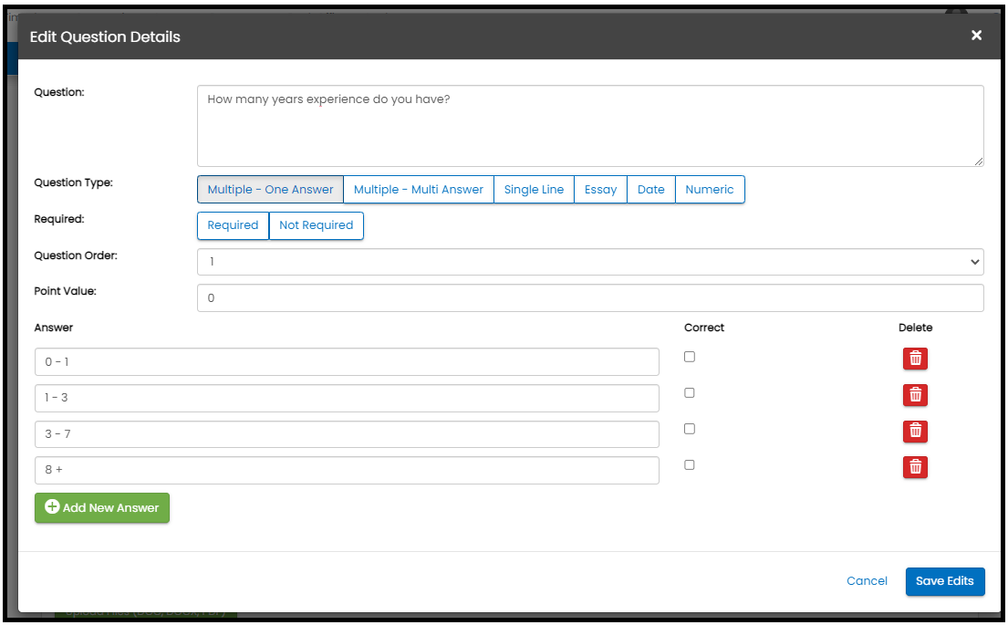Select Multiple - Multi Answer question type
This screenshot has height=625, width=1008.
pyautogui.click(x=419, y=190)
